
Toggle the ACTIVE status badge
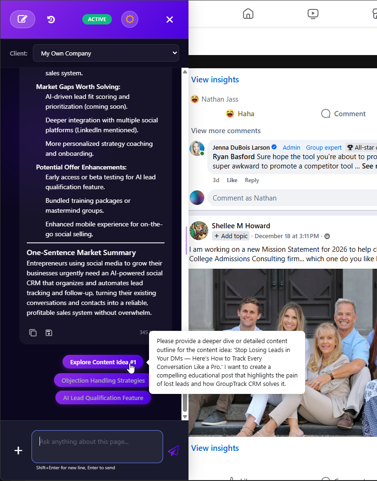[x=97, y=19]
